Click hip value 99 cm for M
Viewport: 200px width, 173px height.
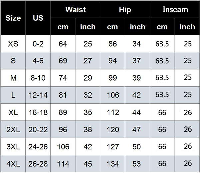pos(113,78)
